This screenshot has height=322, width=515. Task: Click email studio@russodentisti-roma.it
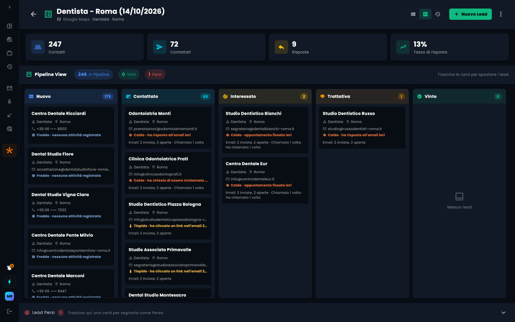(x=355, y=129)
